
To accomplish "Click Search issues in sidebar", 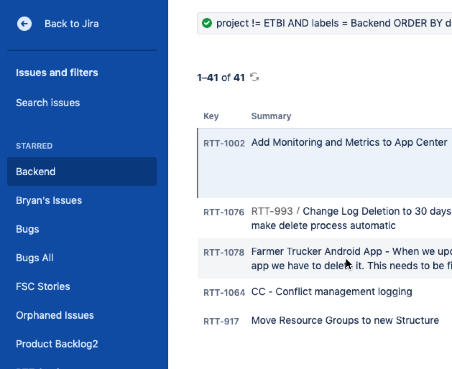I will click(48, 103).
